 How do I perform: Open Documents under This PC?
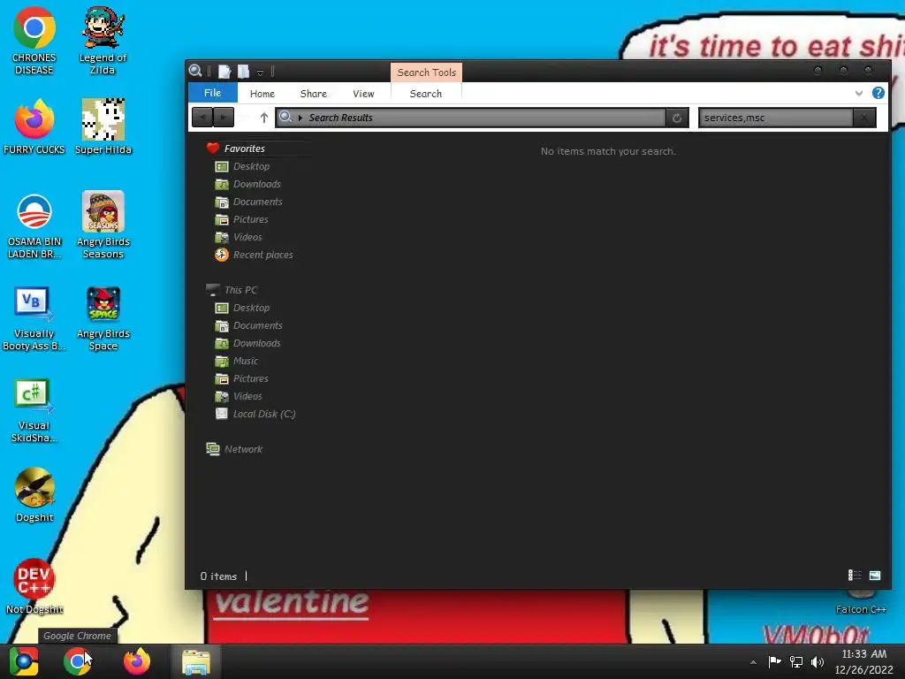(248, 325)
